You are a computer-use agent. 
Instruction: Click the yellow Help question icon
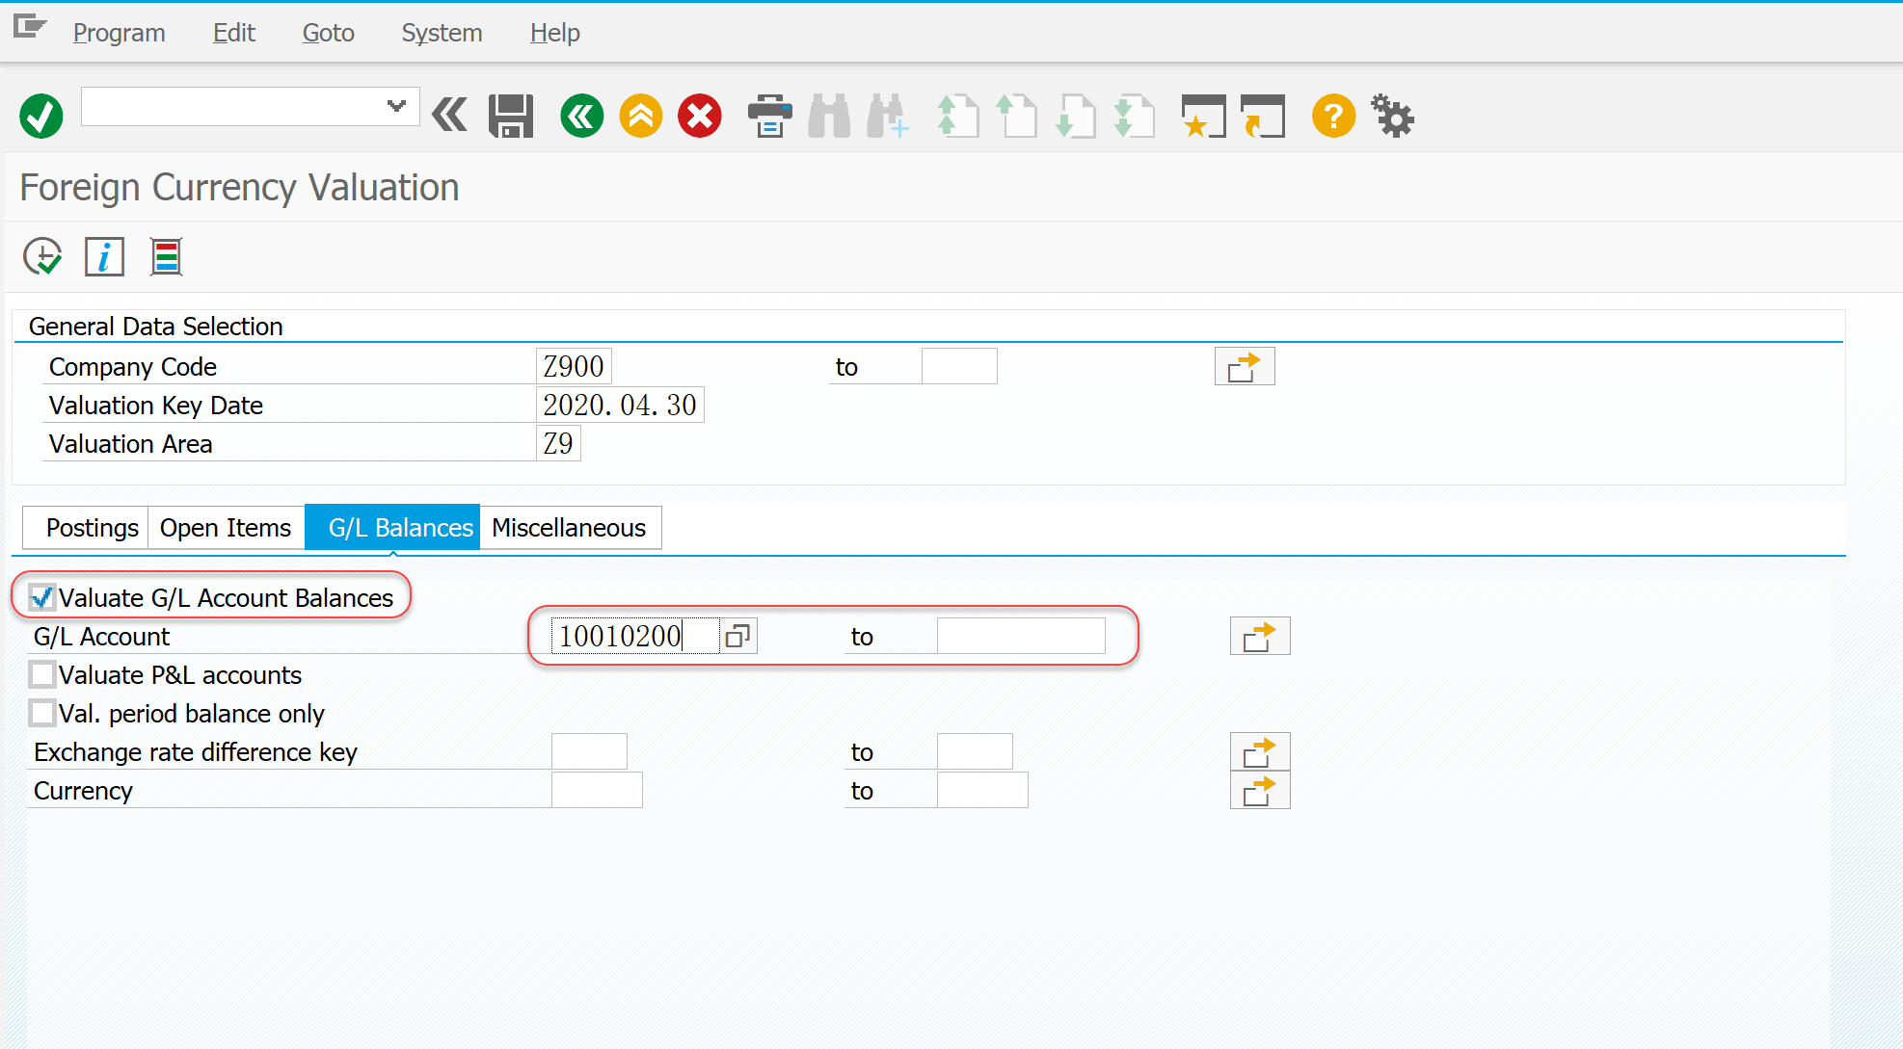(1333, 117)
